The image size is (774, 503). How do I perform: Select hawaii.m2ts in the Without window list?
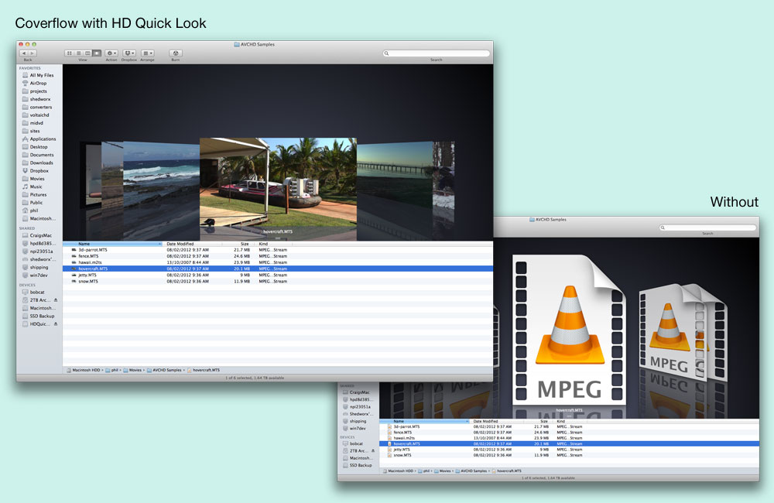pos(569,438)
